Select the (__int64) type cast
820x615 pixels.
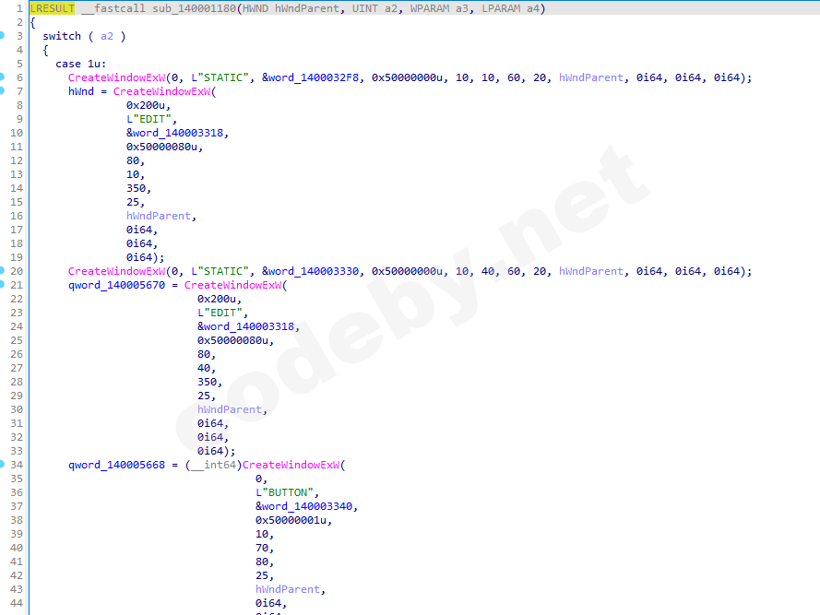click(213, 465)
